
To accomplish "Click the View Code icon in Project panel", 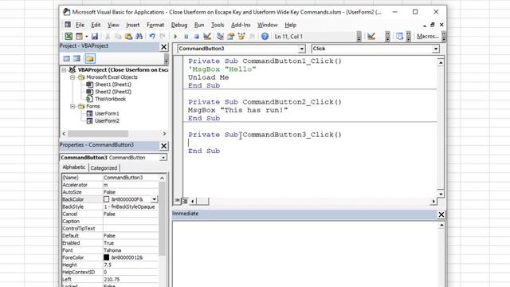I will 67,58.
